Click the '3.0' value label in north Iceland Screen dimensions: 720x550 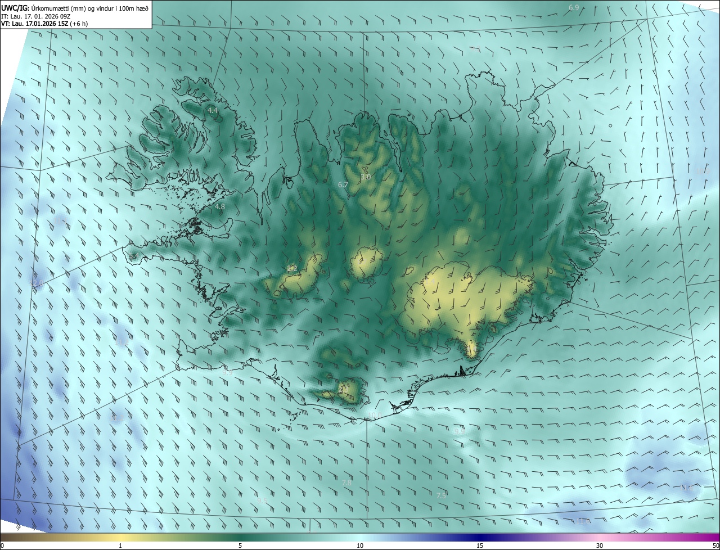click(x=366, y=177)
